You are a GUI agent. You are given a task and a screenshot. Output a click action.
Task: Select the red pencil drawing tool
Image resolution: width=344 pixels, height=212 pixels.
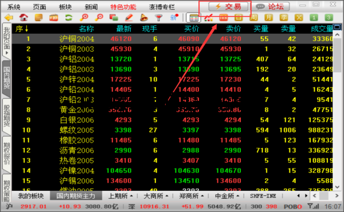[x=129, y=17]
